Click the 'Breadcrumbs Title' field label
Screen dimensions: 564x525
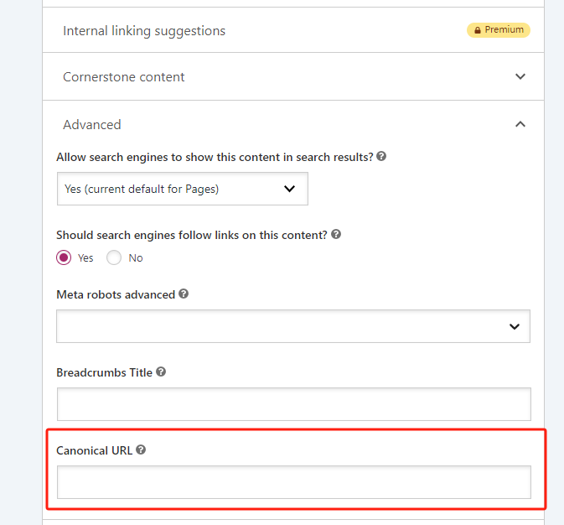pyautogui.click(x=104, y=372)
